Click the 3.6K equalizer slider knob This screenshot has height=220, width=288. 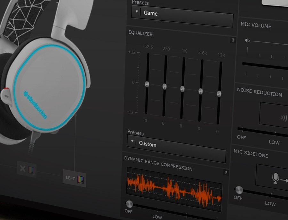201,92
